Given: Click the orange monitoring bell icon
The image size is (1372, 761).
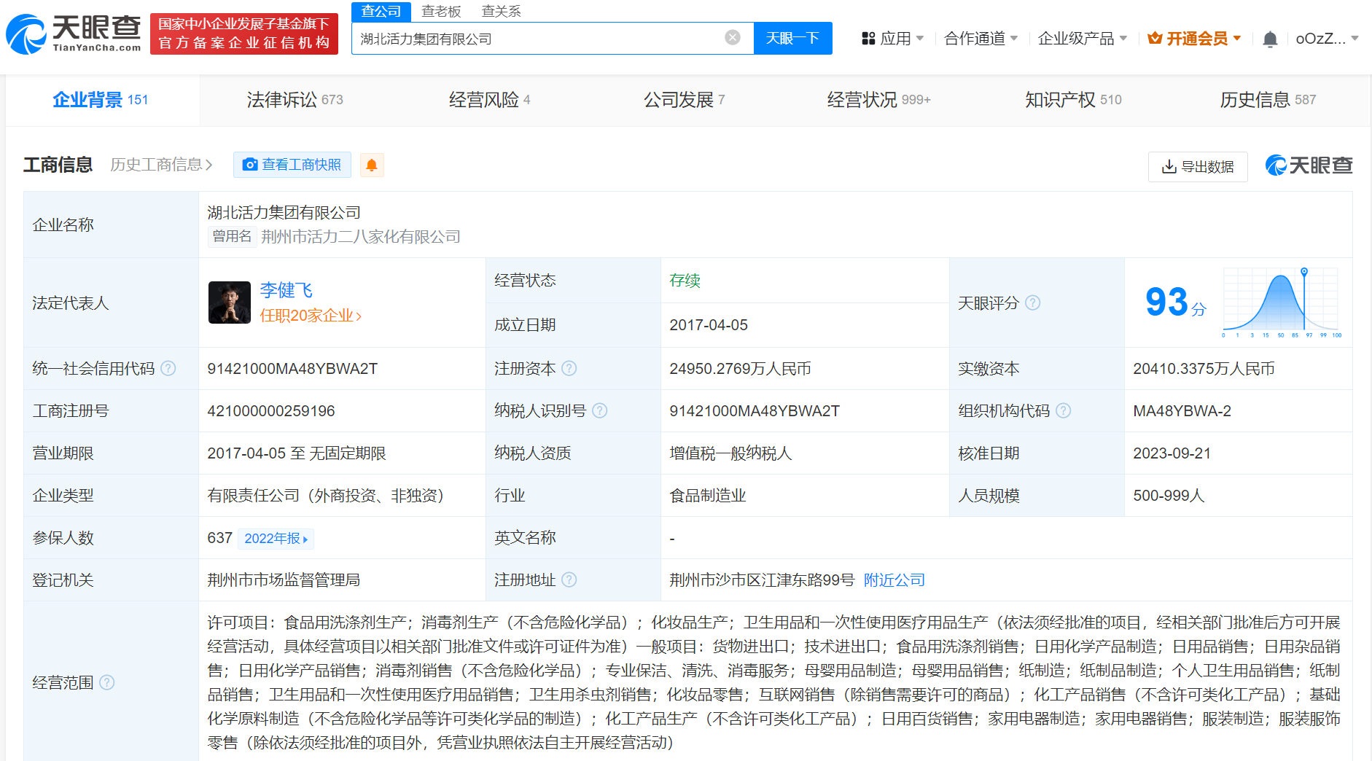Looking at the screenshot, I should tap(371, 165).
